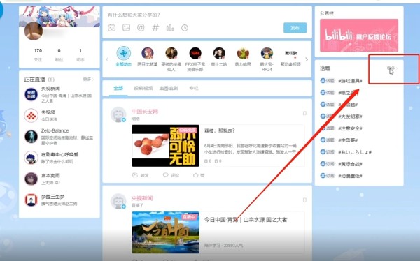This screenshot has width=420, height=261.
Task: Open topic #注意安全#
Action: pos(350,128)
